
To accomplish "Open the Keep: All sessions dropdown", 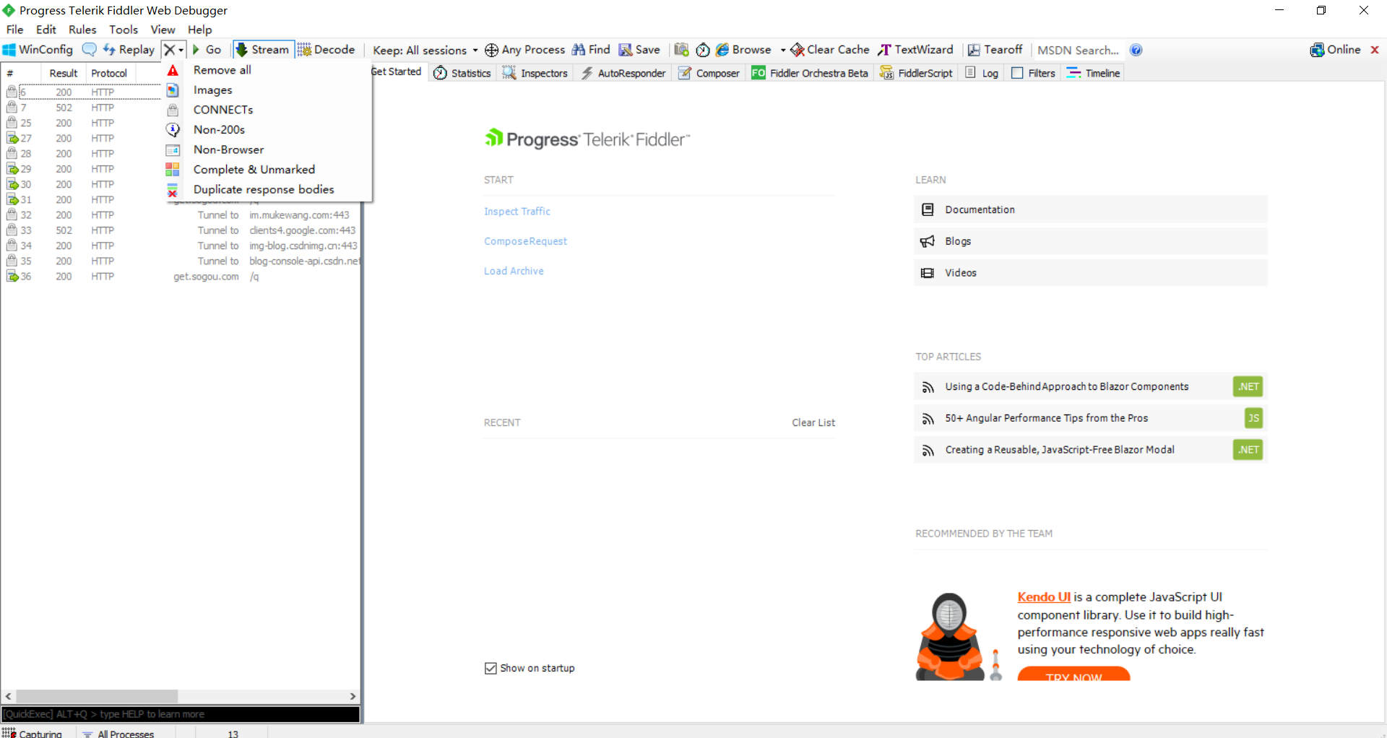I will [x=425, y=50].
